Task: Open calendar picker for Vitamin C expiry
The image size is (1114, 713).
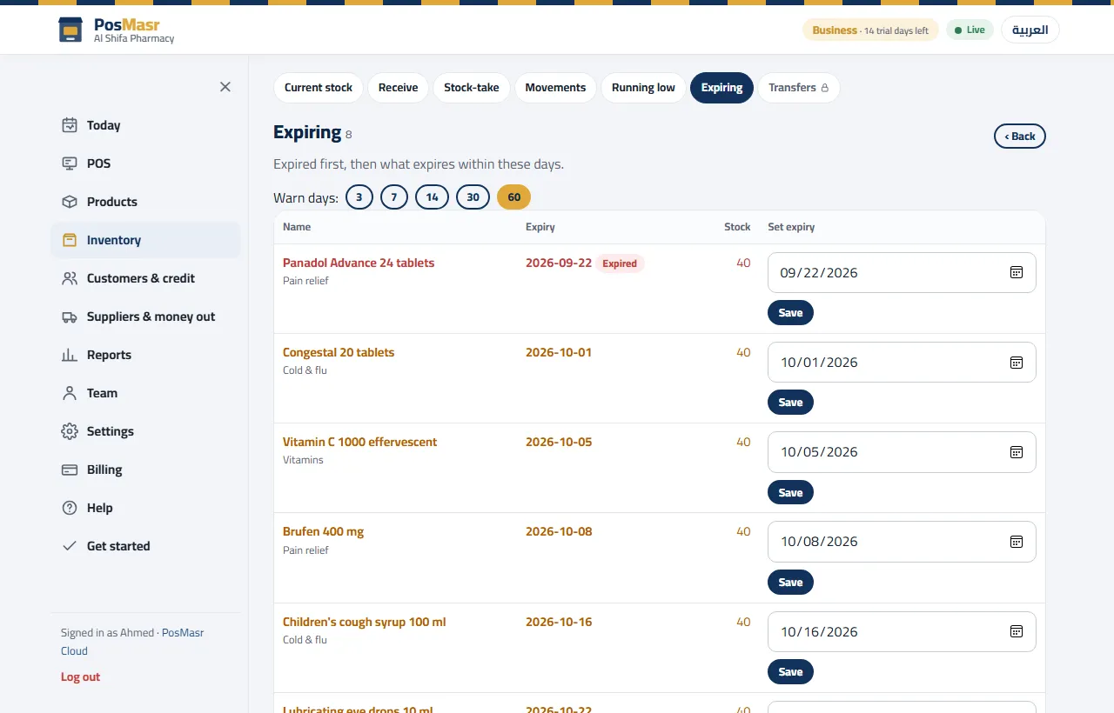Action: click(x=1016, y=452)
